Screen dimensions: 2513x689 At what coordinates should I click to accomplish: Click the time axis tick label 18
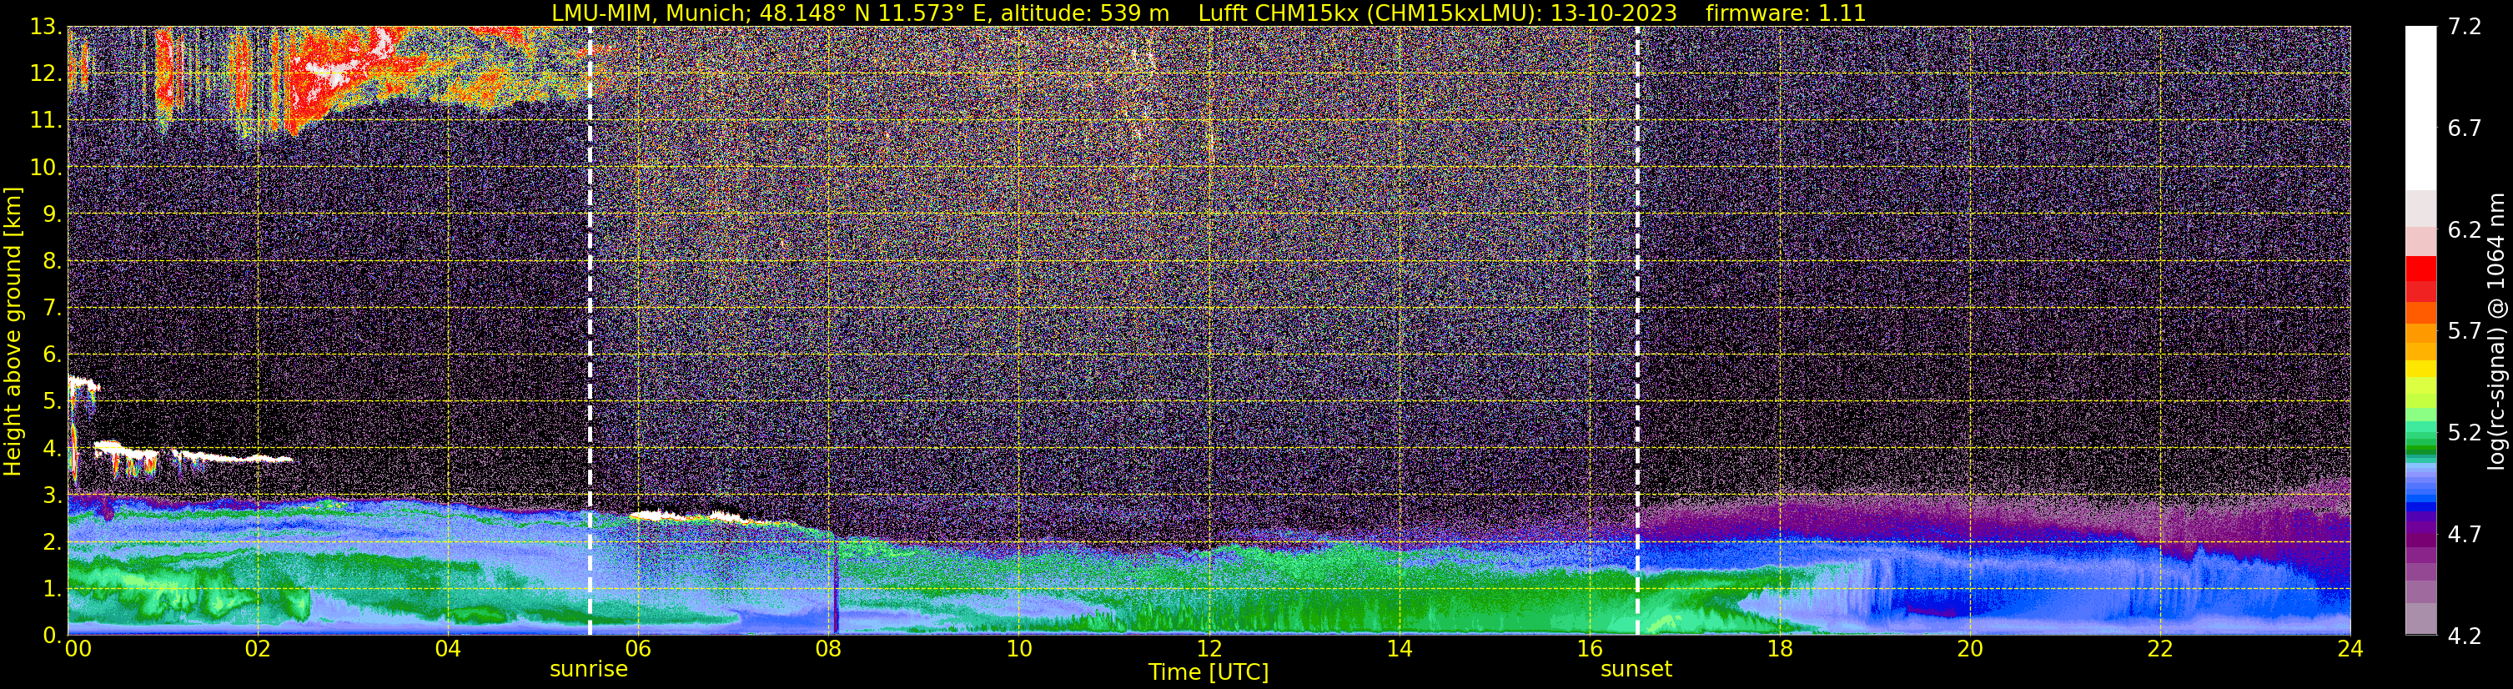coord(1779,649)
